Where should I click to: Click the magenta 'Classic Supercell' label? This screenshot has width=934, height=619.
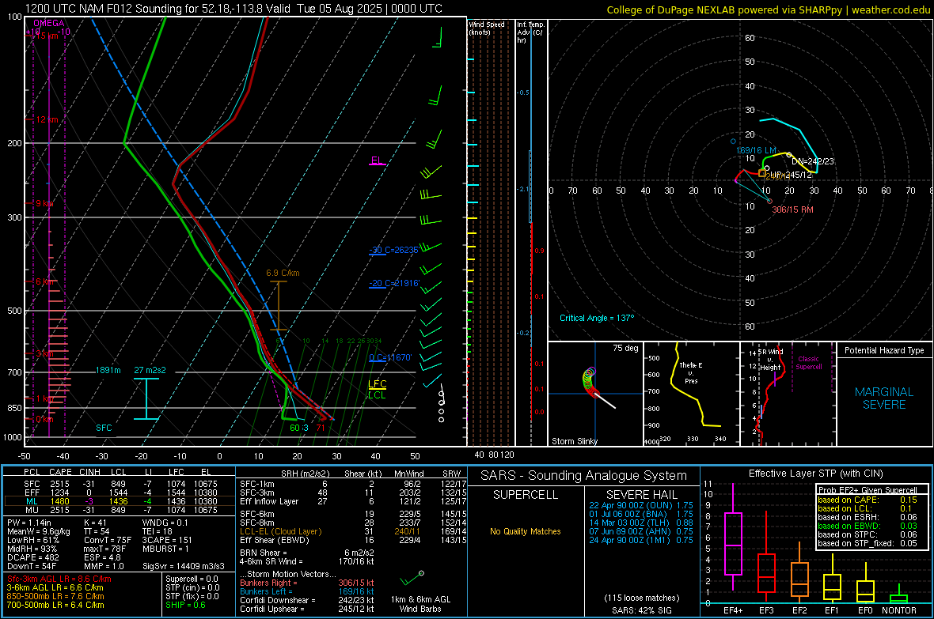[808, 363]
